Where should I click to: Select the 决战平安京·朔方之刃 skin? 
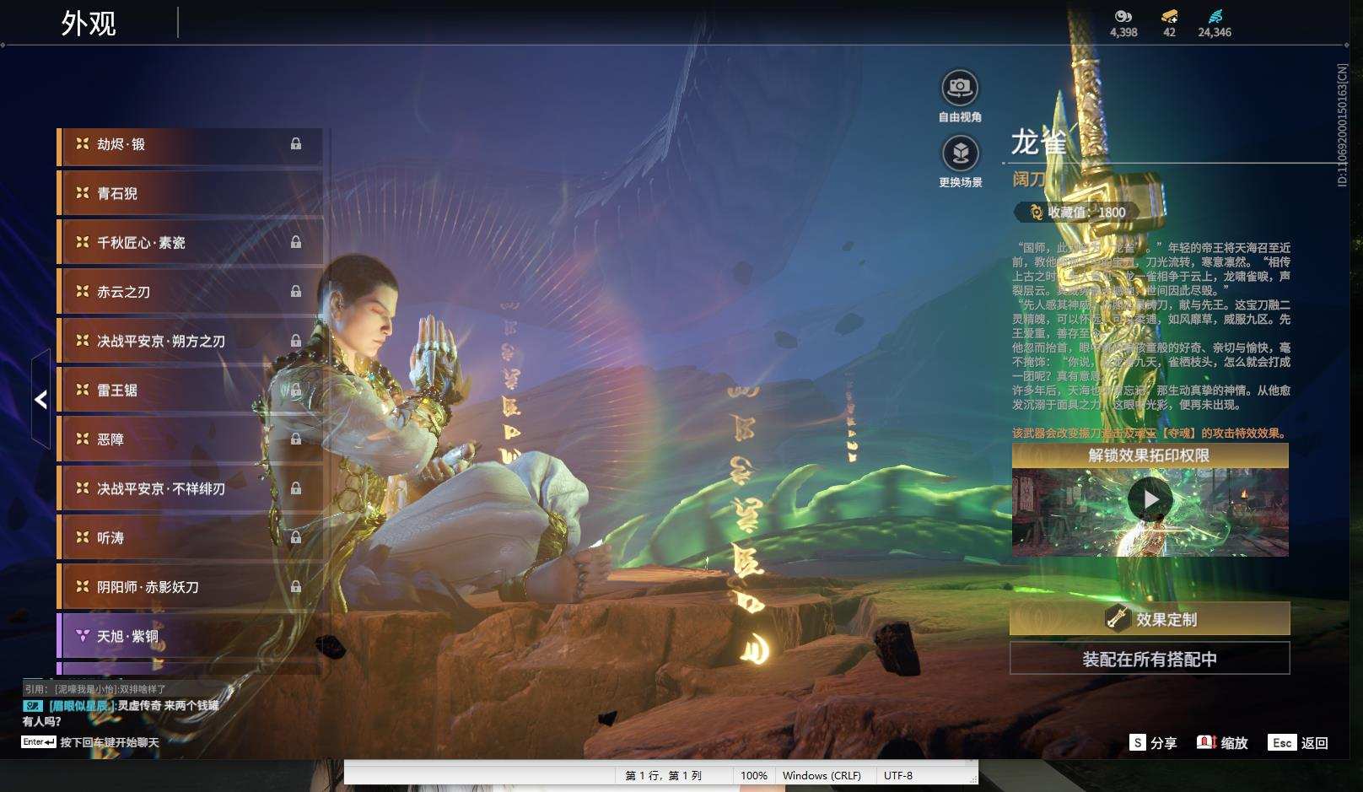pyautogui.click(x=190, y=341)
